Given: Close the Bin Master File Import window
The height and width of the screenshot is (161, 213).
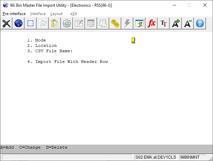Looking at the screenshot, I should (x=205, y=5).
